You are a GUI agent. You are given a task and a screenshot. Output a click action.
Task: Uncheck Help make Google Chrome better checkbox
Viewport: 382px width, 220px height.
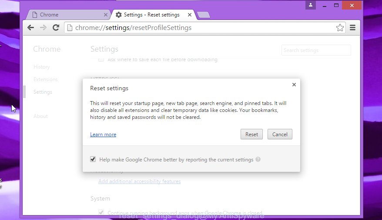(93, 159)
